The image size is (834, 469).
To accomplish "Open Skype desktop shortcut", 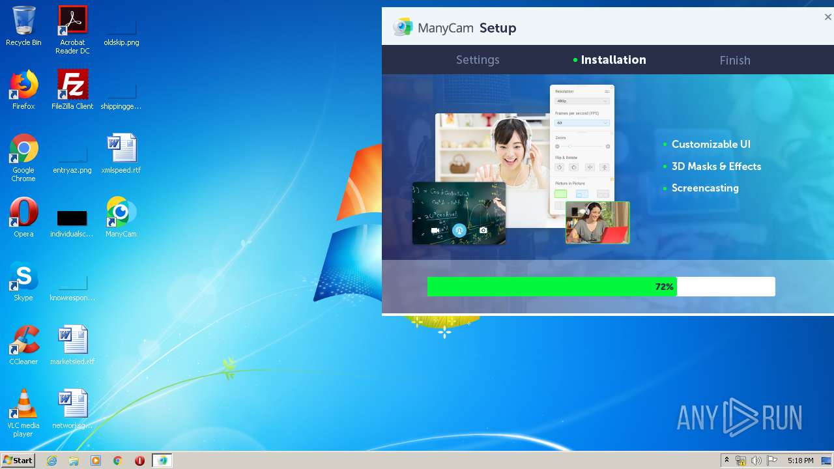I will [23, 281].
